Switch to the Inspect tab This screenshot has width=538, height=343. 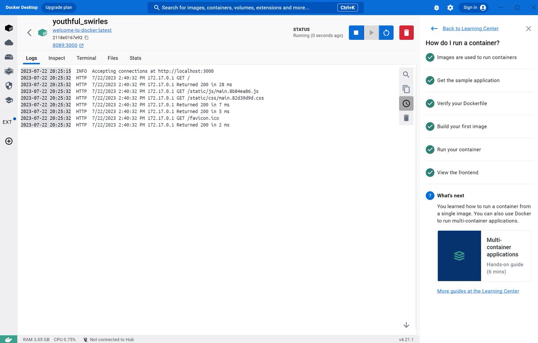tap(57, 58)
